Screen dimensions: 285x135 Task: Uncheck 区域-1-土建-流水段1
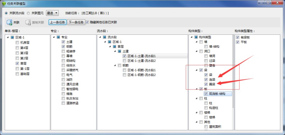coord(124,56)
